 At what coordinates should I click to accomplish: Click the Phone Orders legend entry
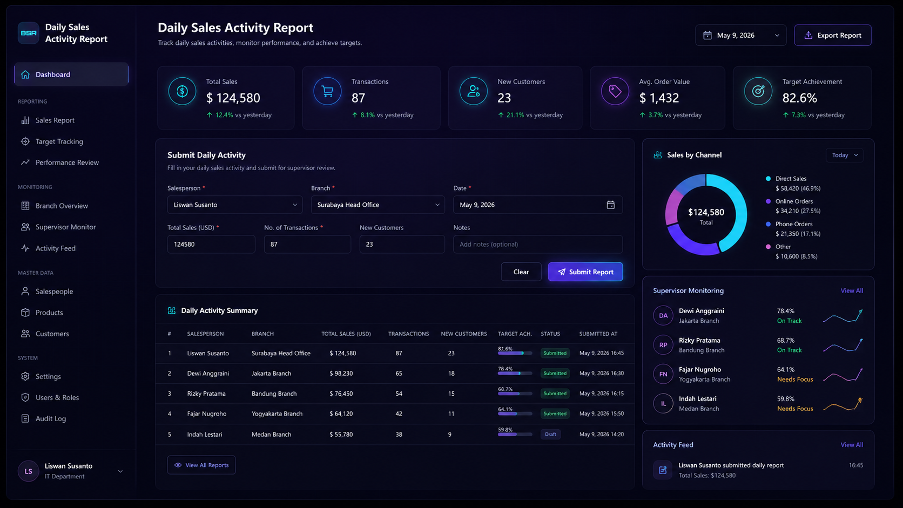pyautogui.click(x=793, y=229)
